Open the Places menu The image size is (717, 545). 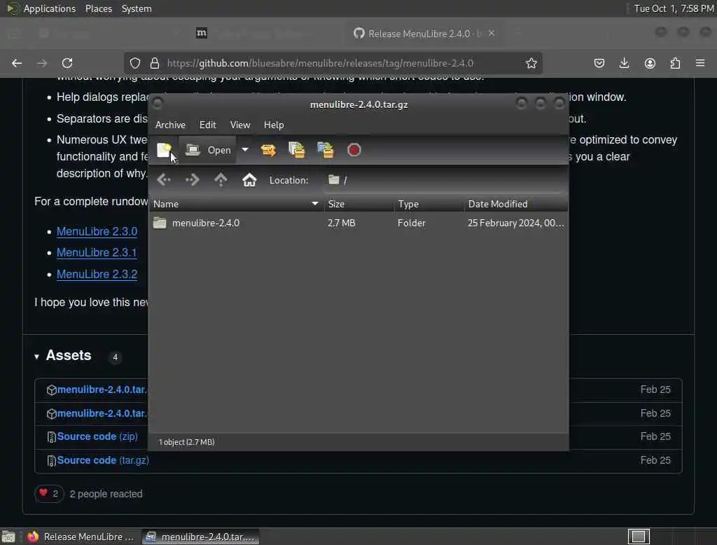pyautogui.click(x=99, y=8)
